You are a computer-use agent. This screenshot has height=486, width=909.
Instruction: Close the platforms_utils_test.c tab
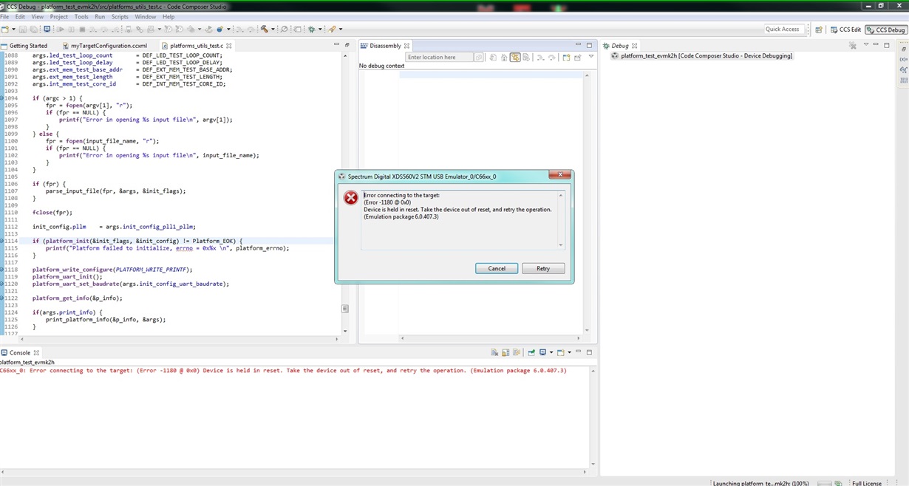[x=229, y=46]
